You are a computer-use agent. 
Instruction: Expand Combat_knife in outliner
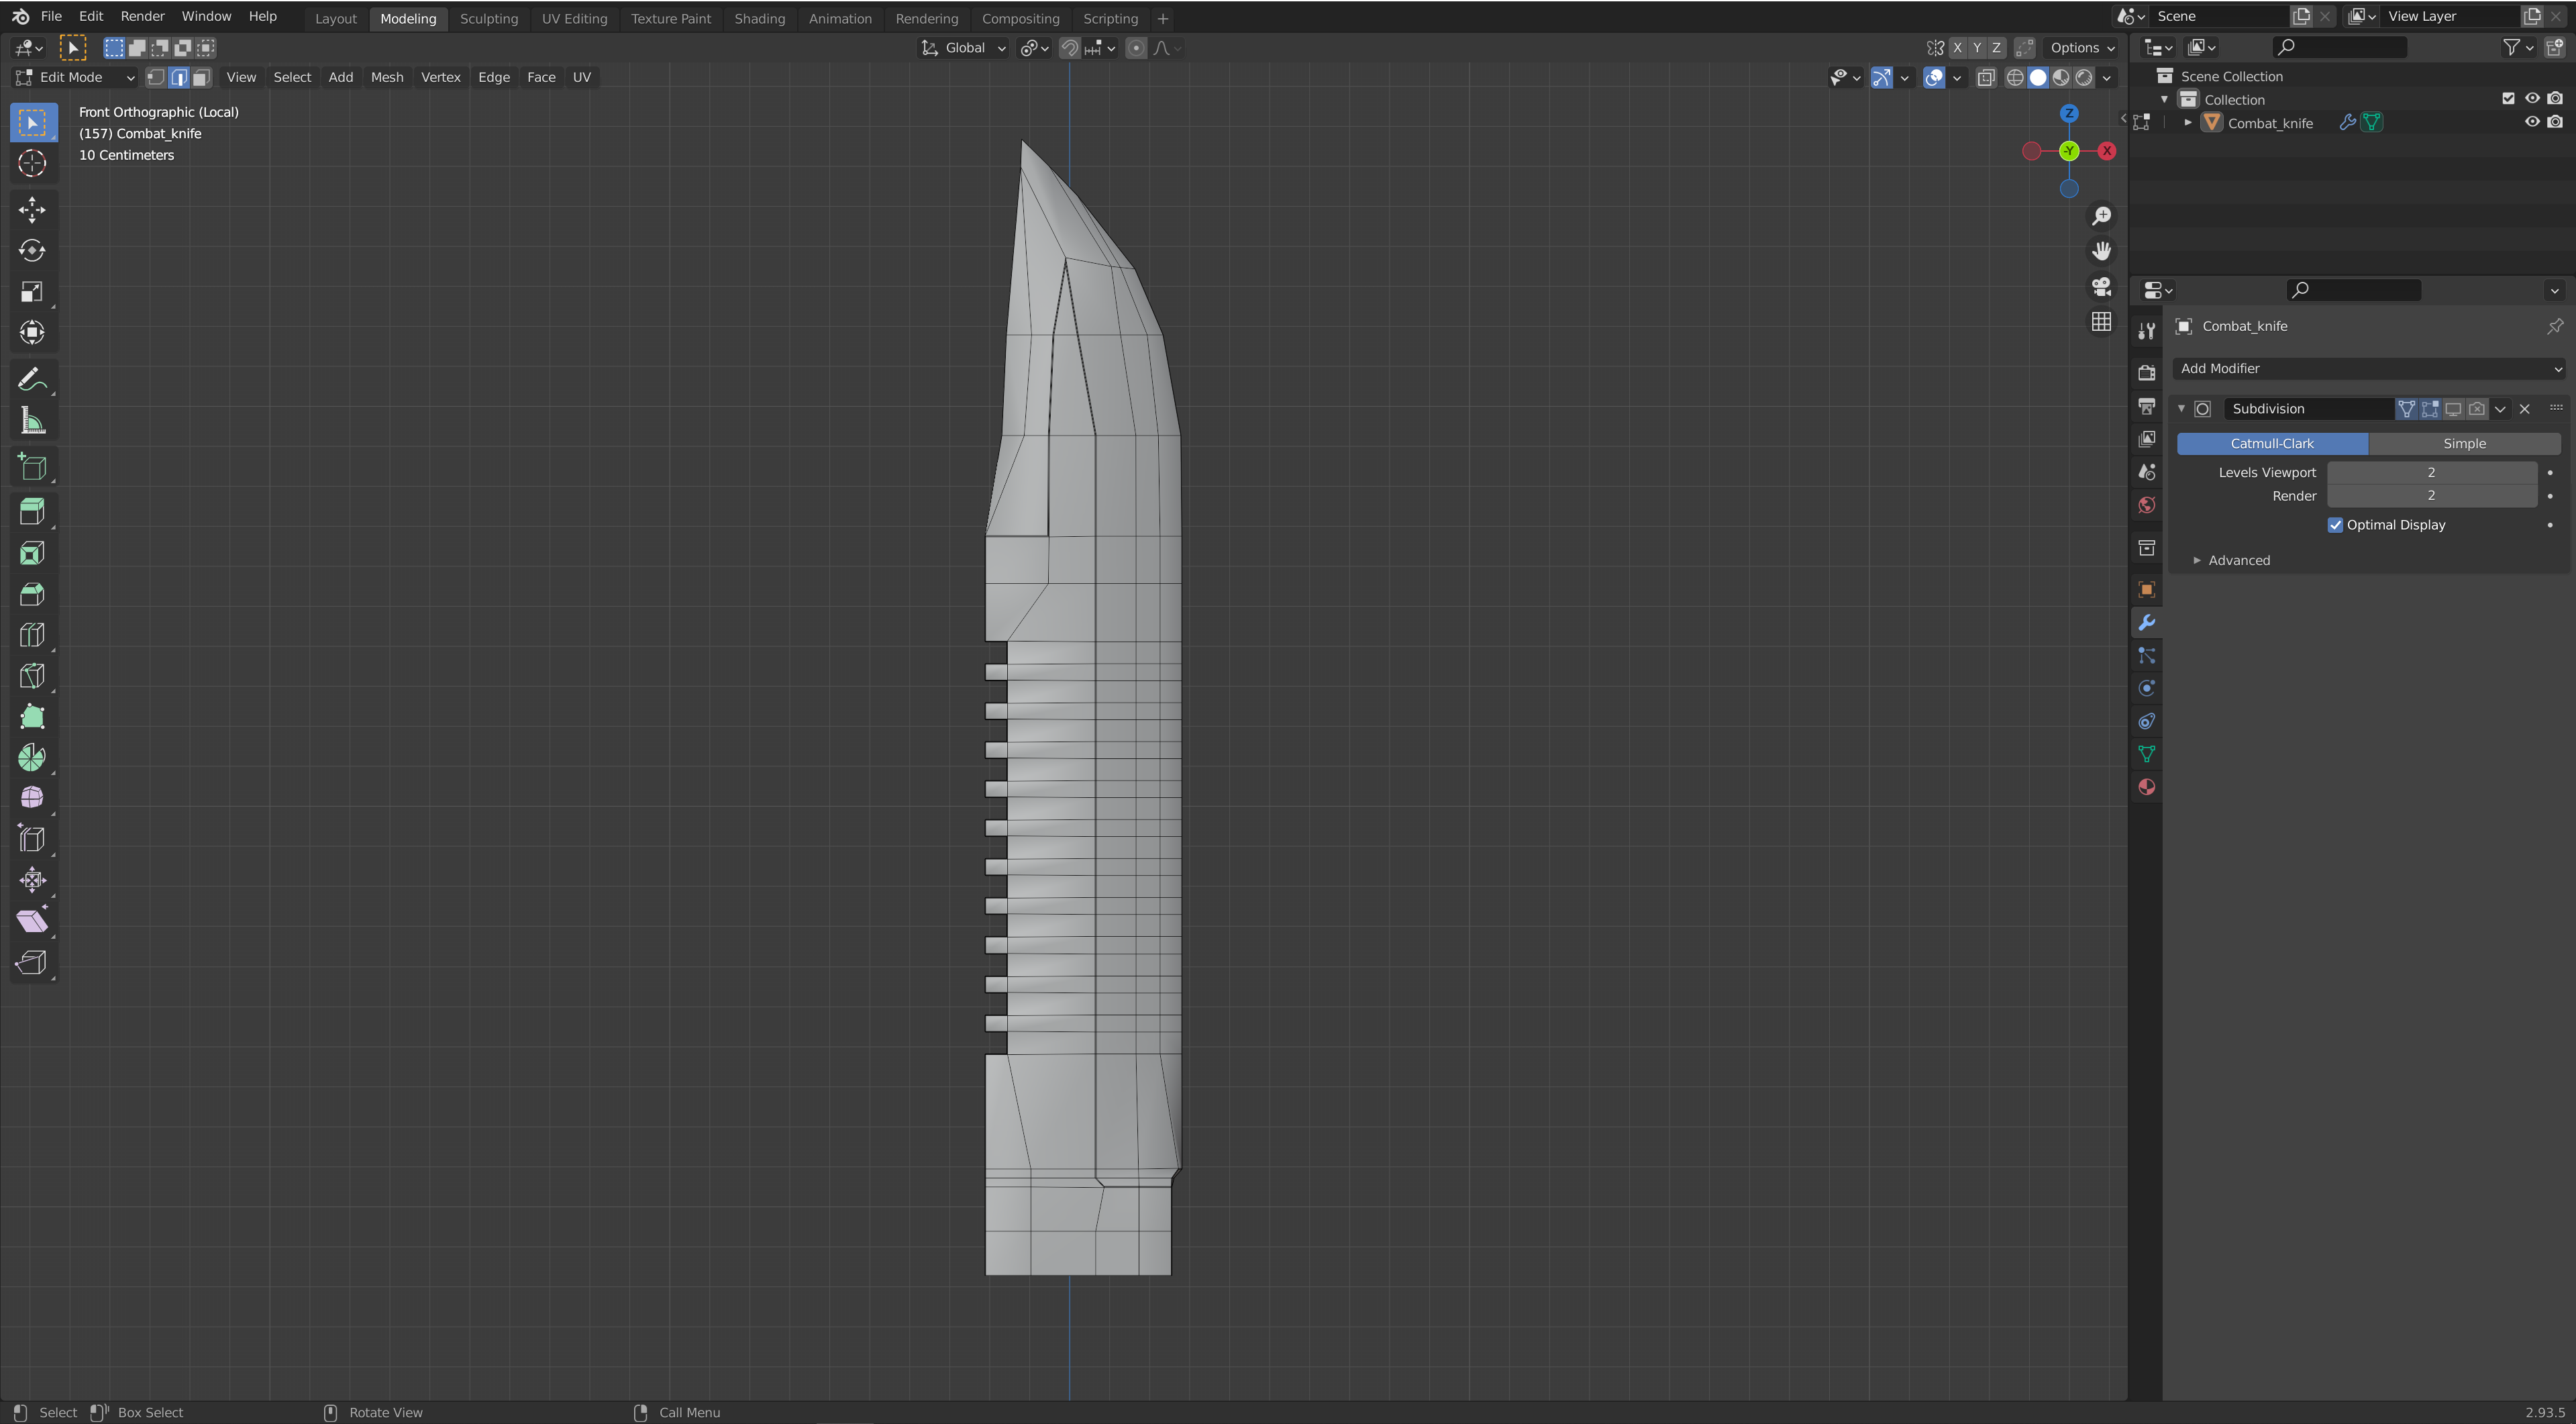click(x=2188, y=122)
